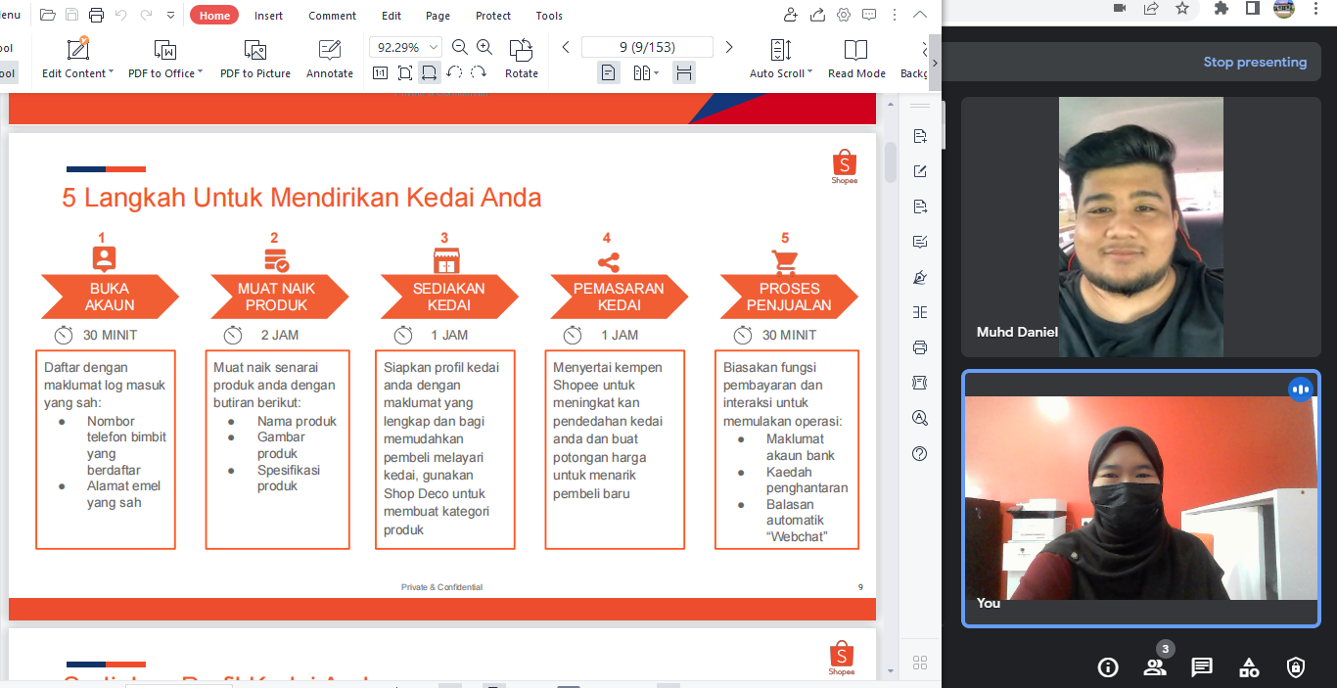Image resolution: width=1337 pixels, height=688 pixels.
Task: Click the four-squares grid icon at sidebar bottom
Action: click(919, 662)
